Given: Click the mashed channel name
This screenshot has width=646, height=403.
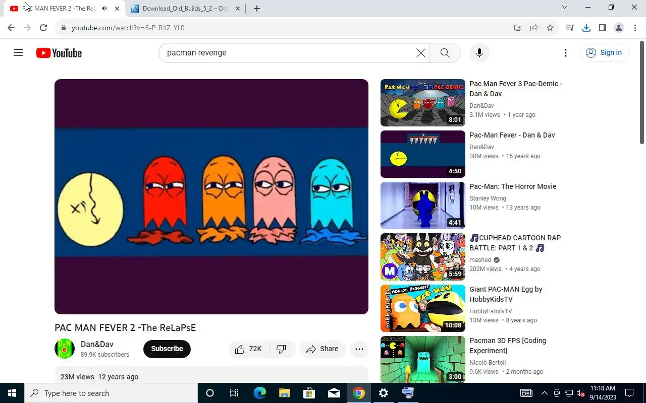Looking at the screenshot, I should (x=480, y=260).
